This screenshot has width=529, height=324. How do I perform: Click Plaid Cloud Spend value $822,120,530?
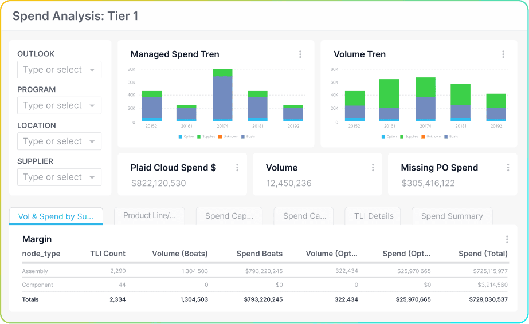pos(159,183)
